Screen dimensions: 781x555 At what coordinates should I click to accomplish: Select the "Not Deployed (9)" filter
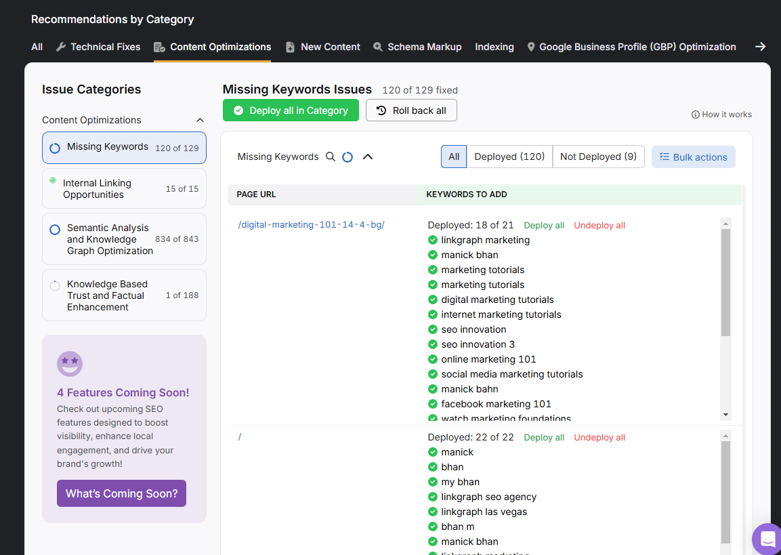click(599, 157)
